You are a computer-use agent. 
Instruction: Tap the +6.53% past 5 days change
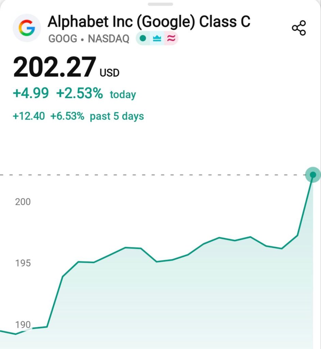tap(67, 116)
